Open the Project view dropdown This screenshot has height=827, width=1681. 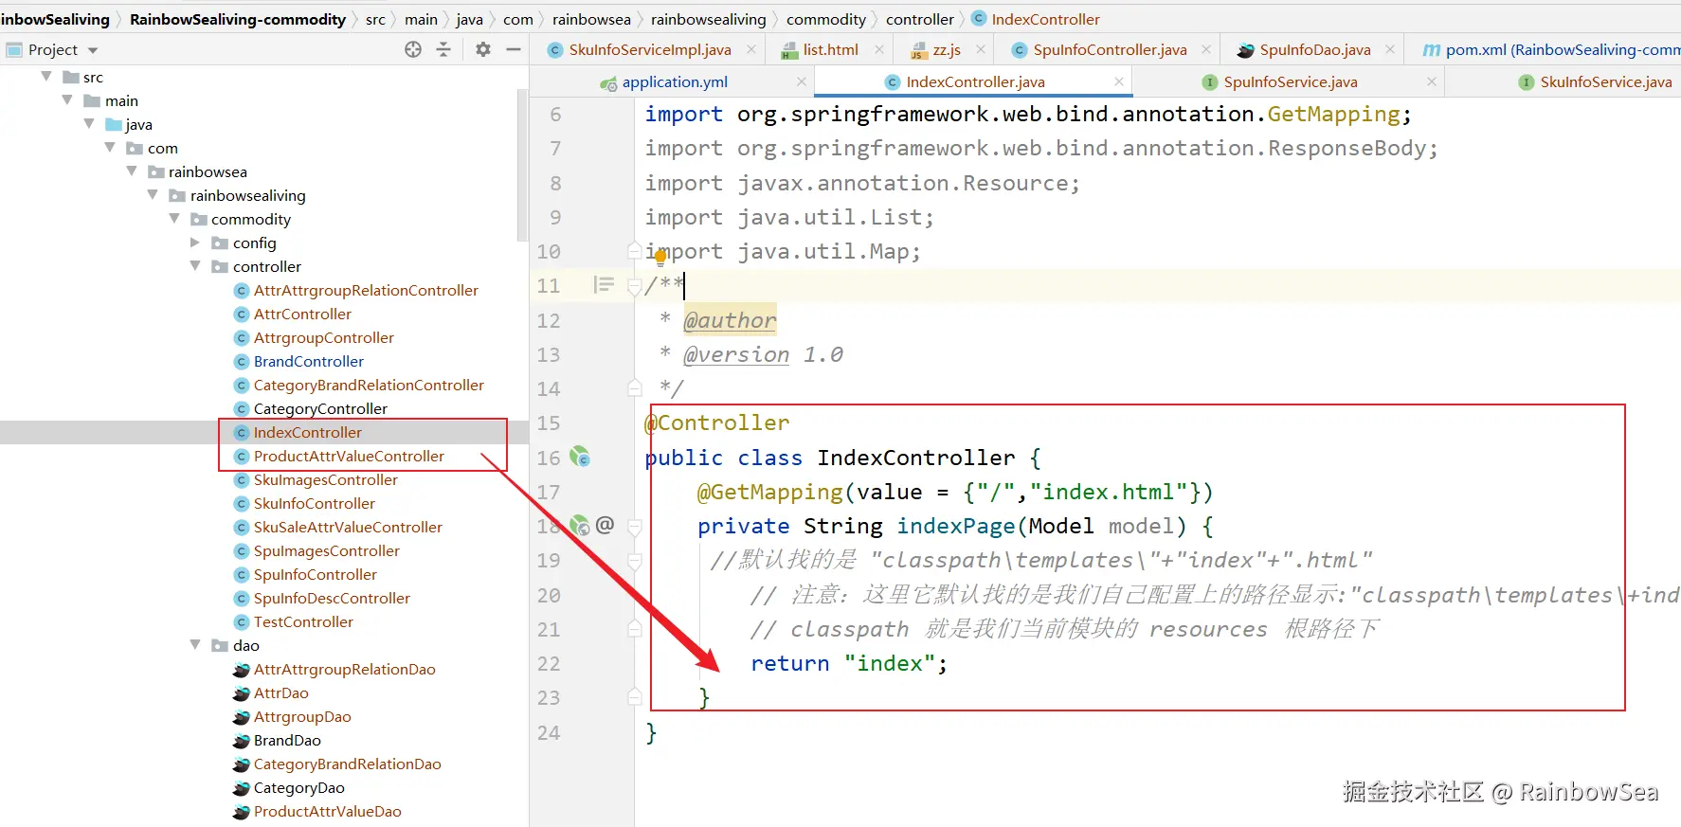pos(93,50)
